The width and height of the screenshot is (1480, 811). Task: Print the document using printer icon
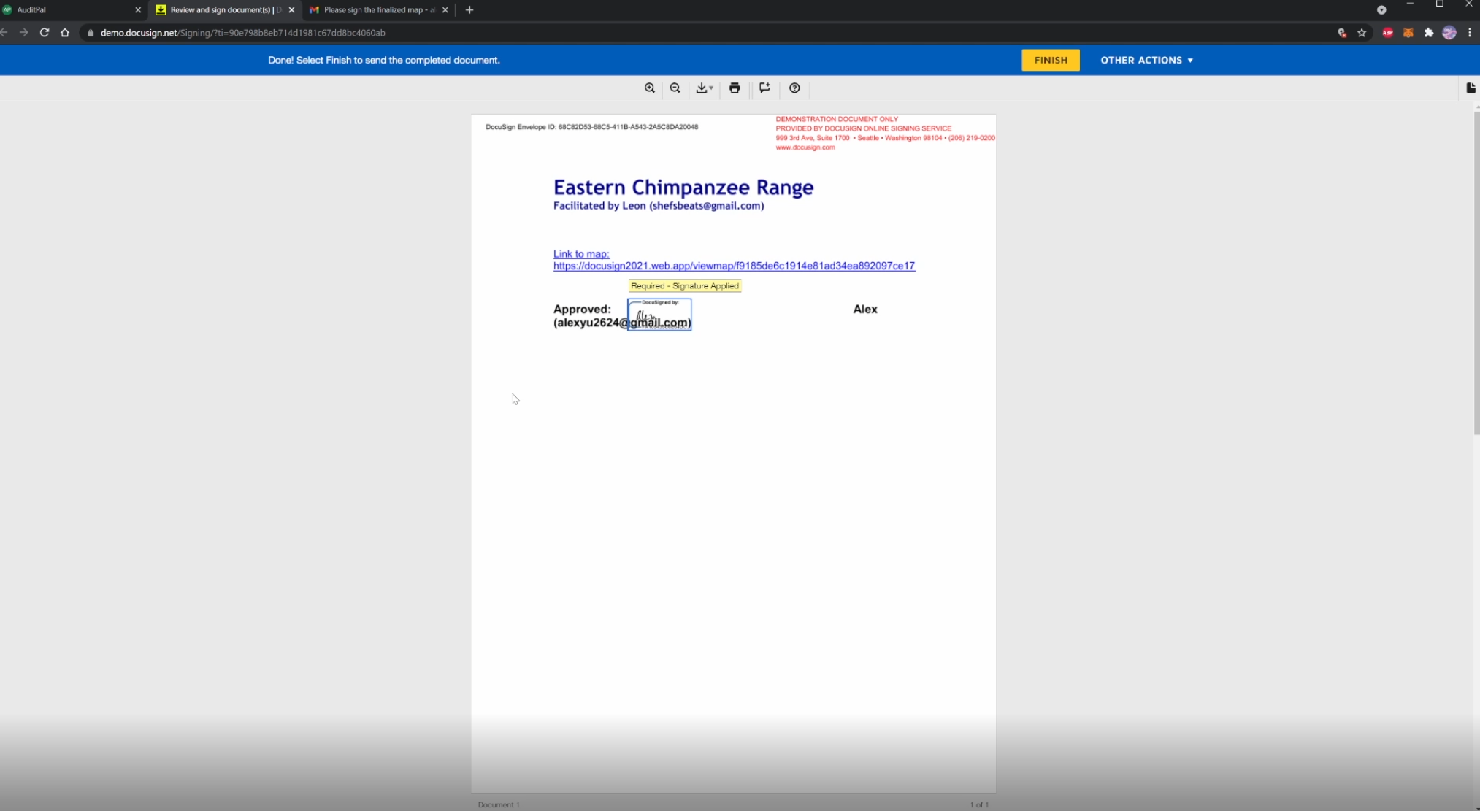[735, 88]
